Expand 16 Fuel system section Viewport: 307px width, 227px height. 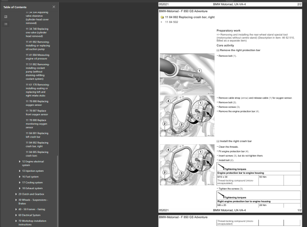[19, 177]
